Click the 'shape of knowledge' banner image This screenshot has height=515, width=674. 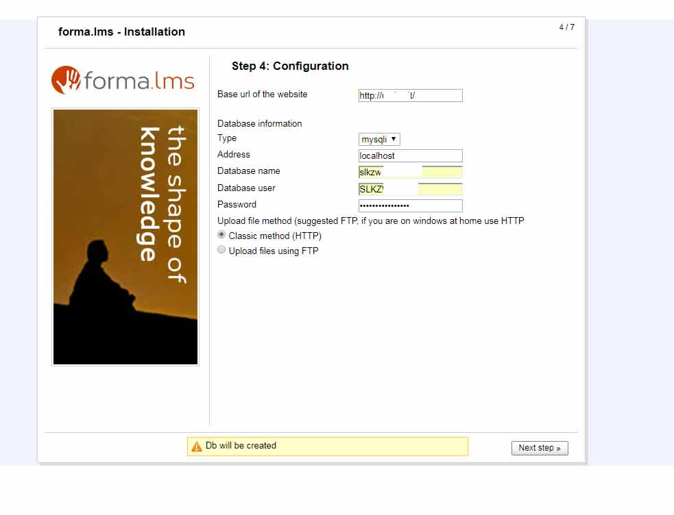(x=125, y=237)
